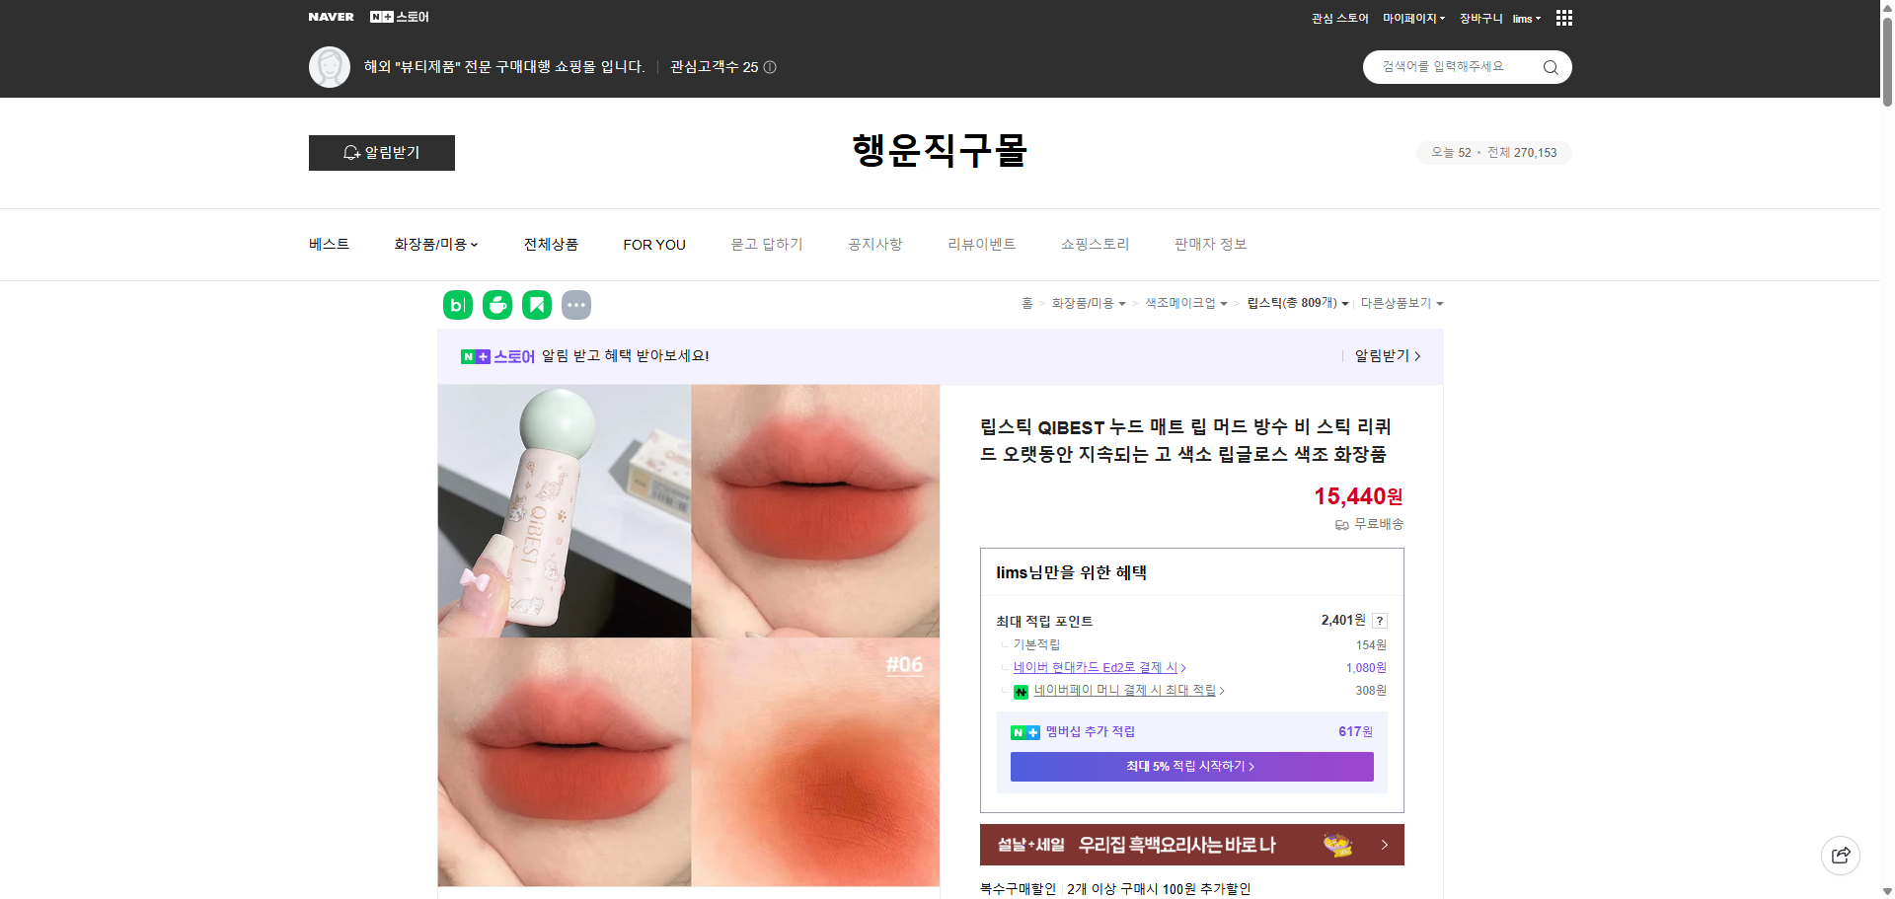The width and height of the screenshot is (1895, 899).
Task: Open the 리뷰이벤트 menu item
Action: (x=980, y=244)
